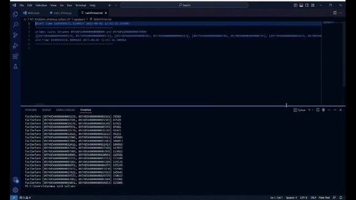Open the Help menu
Image resolution: width=356 pixels, height=200 pixels.
[x=92, y=5]
